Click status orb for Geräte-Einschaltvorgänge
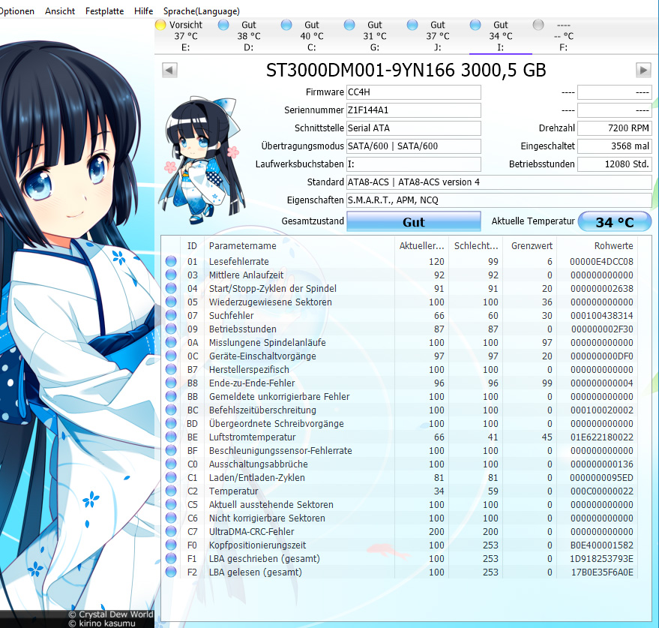This screenshot has width=659, height=628. [171, 356]
